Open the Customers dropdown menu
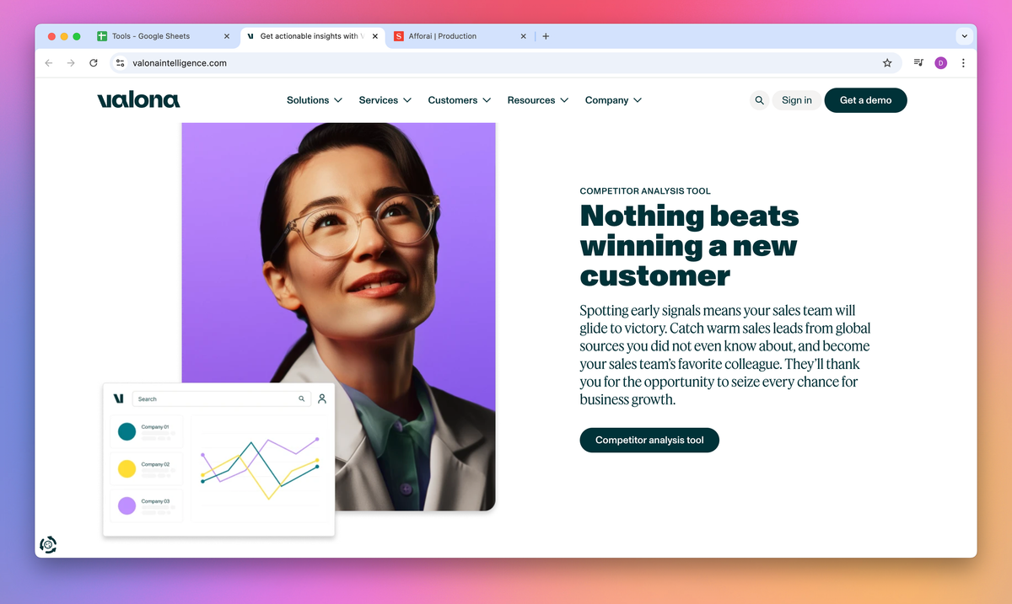 tap(459, 100)
